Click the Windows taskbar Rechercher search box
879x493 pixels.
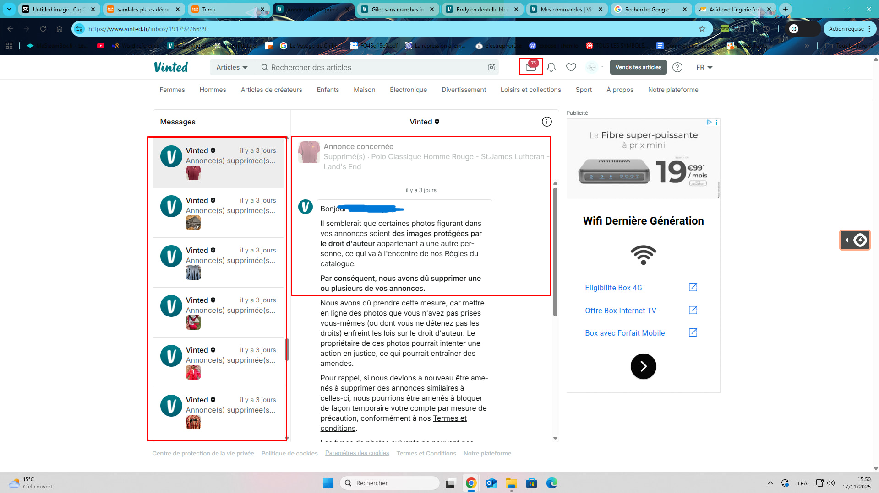[390, 483]
